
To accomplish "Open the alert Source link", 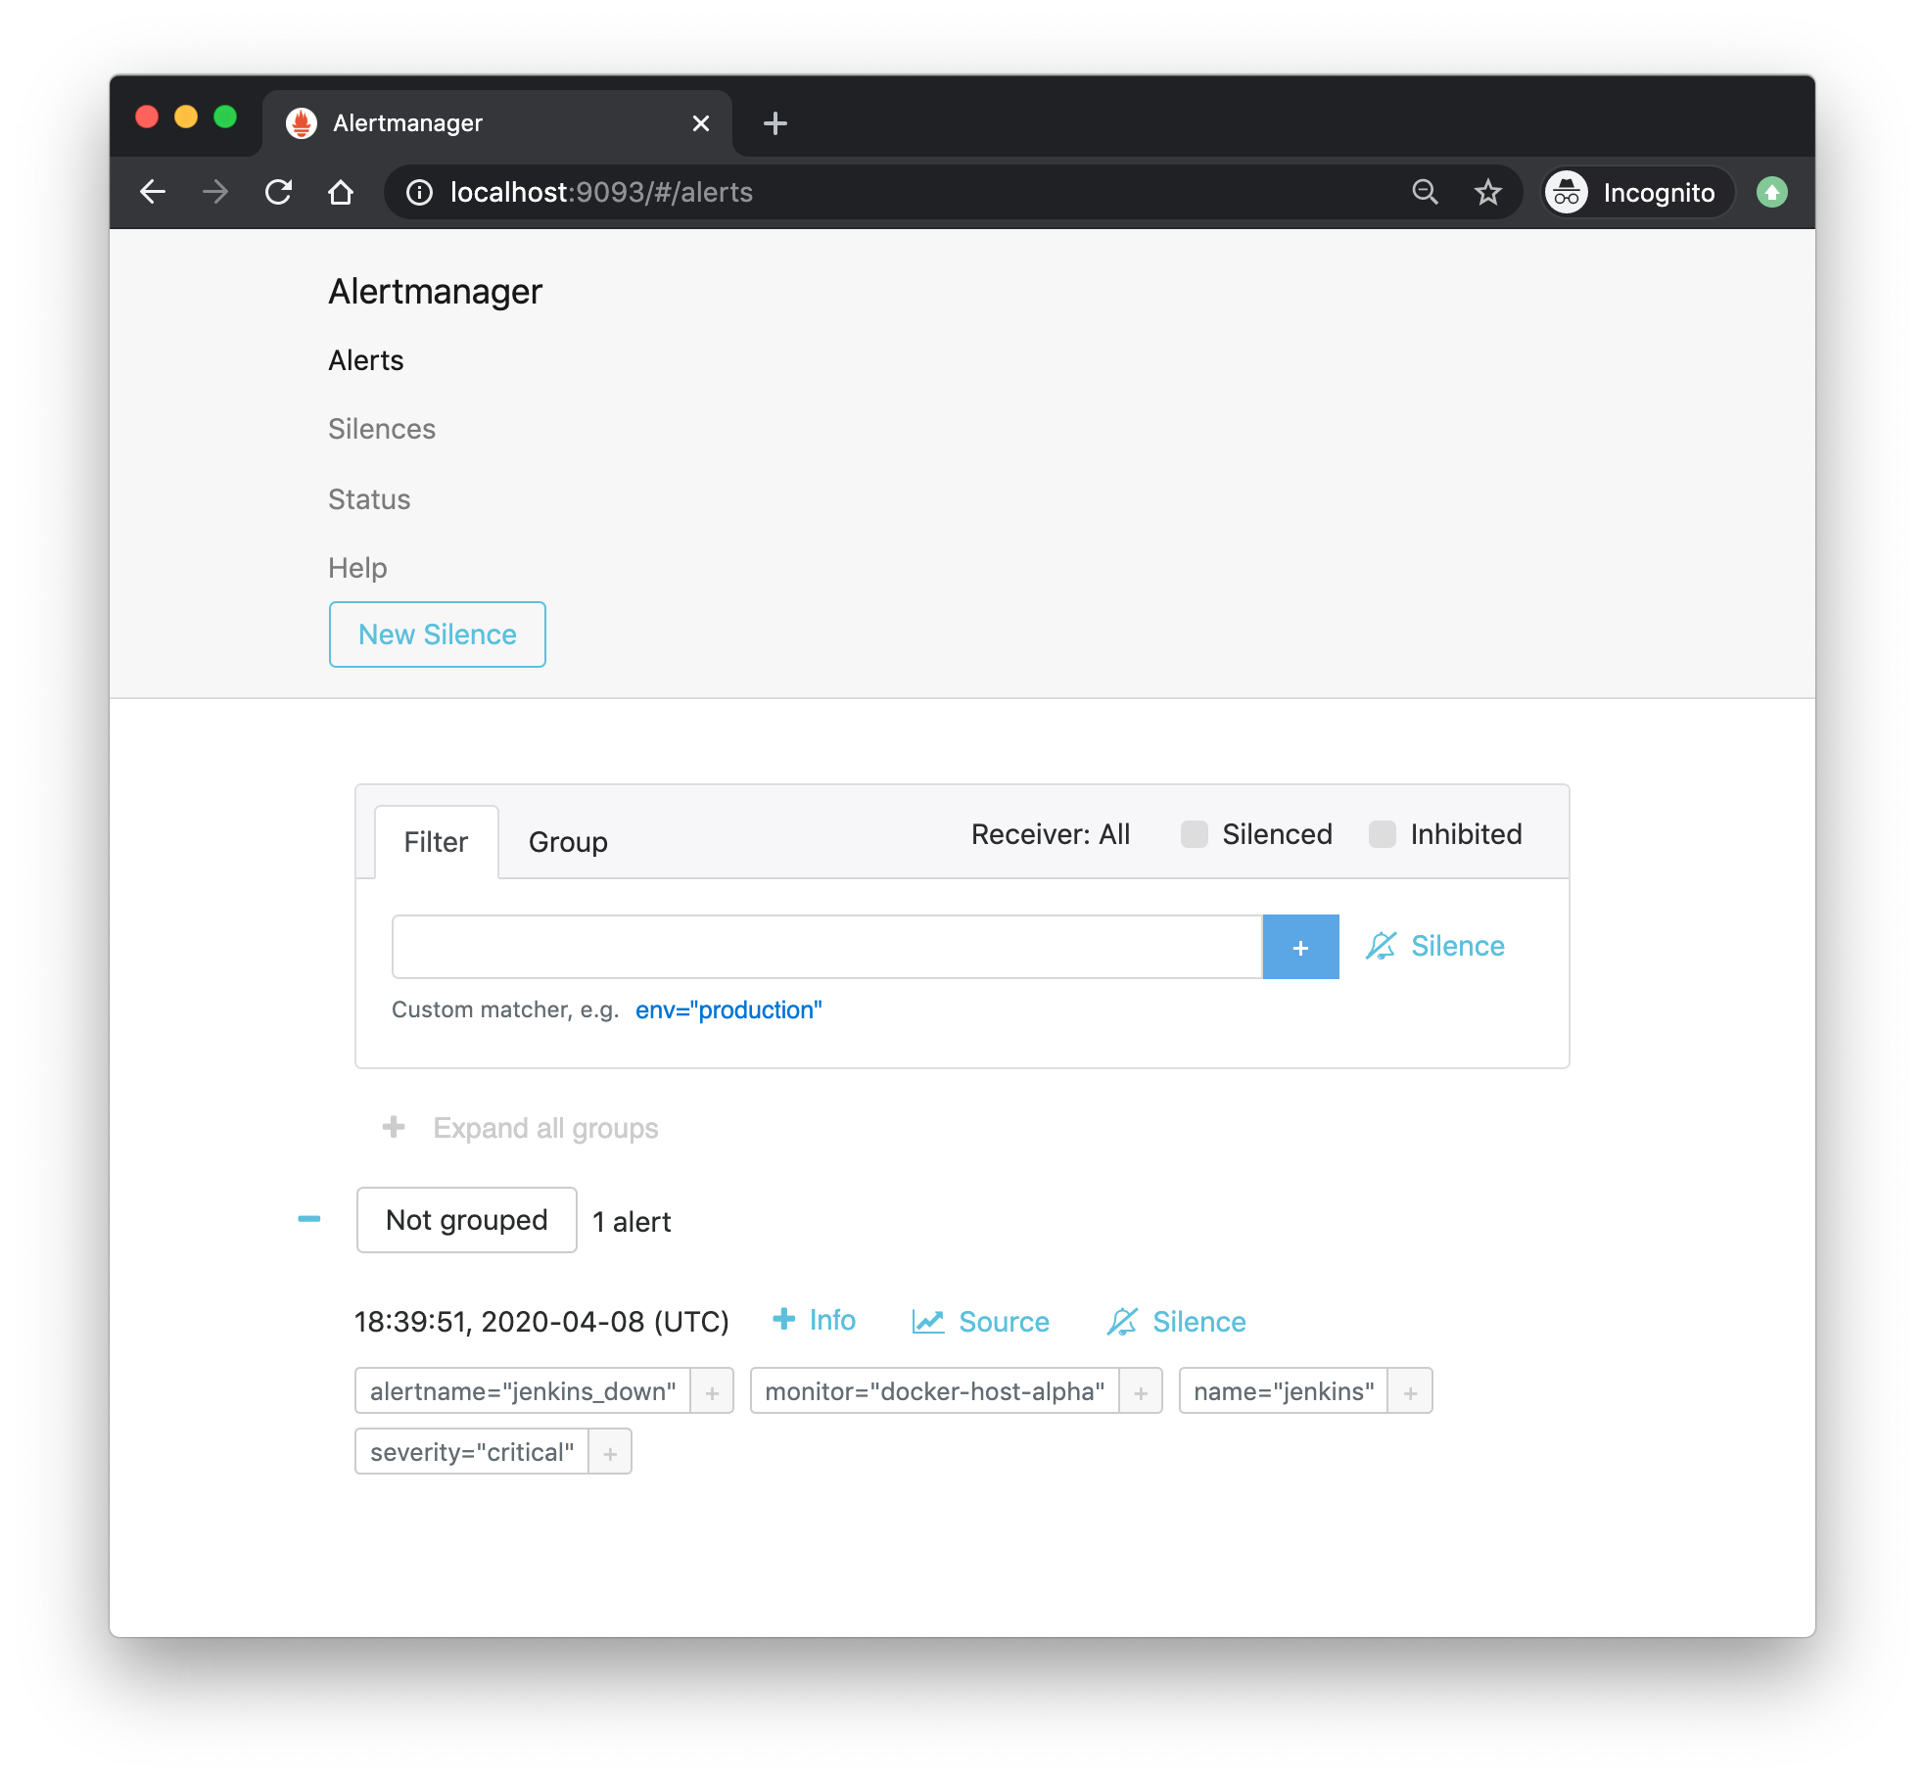I will (980, 1322).
